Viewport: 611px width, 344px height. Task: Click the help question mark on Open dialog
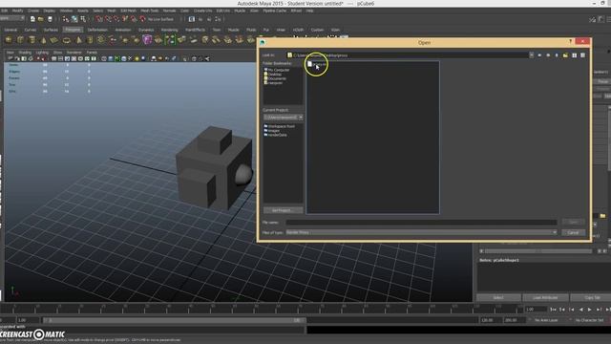(571, 41)
